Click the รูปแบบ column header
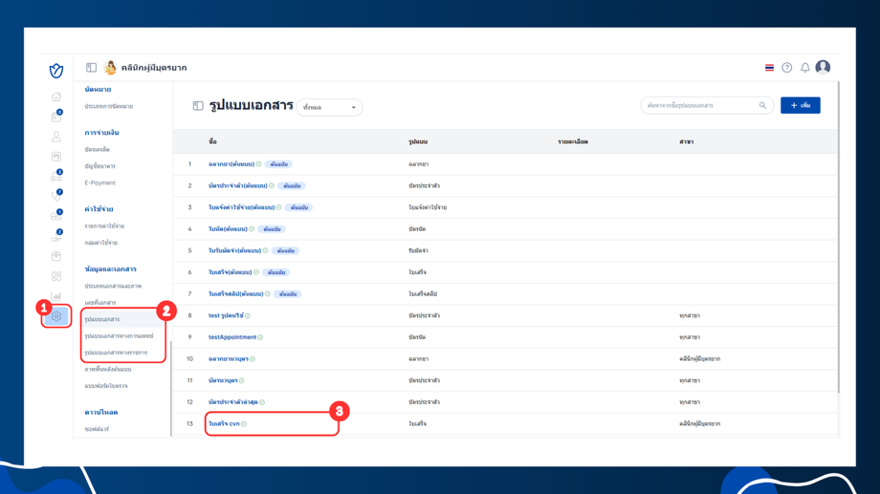This screenshot has width=880, height=494. coord(418,141)
